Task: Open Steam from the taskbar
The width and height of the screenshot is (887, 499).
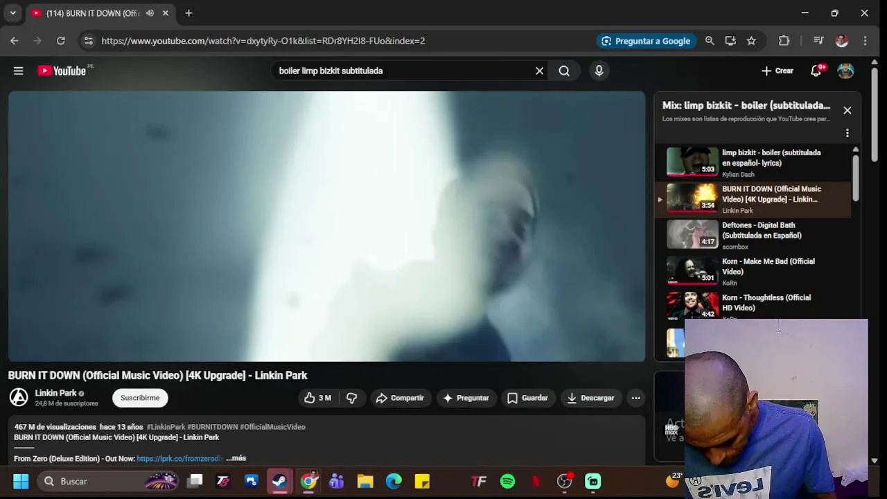Action: pos(280,481)
